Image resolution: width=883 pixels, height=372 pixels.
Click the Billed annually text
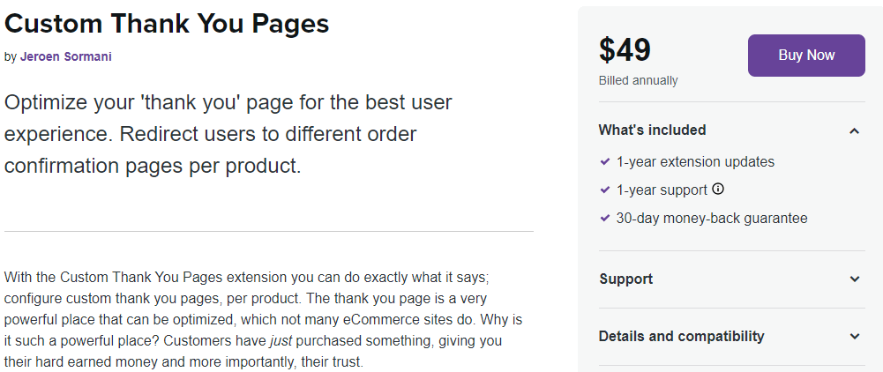[638, 80]
